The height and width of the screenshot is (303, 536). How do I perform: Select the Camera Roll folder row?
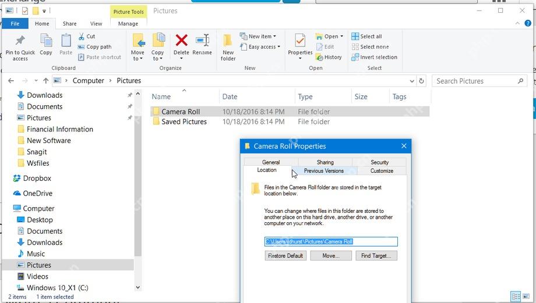coord(290,112)
